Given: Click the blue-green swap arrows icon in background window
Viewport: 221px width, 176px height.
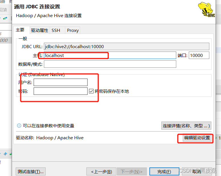Looking at the screenshot, I should (x=5, y=18).
